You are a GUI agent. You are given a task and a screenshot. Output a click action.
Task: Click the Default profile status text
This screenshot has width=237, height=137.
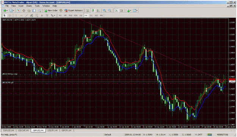[108, 135]
